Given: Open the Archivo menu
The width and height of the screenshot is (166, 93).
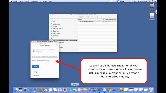Looking at the screenshot, I should click(x=21, y=1).
